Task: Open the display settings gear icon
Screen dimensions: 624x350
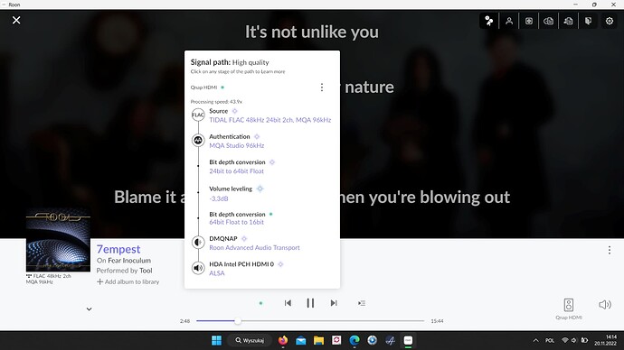Action: pos(610,21)
